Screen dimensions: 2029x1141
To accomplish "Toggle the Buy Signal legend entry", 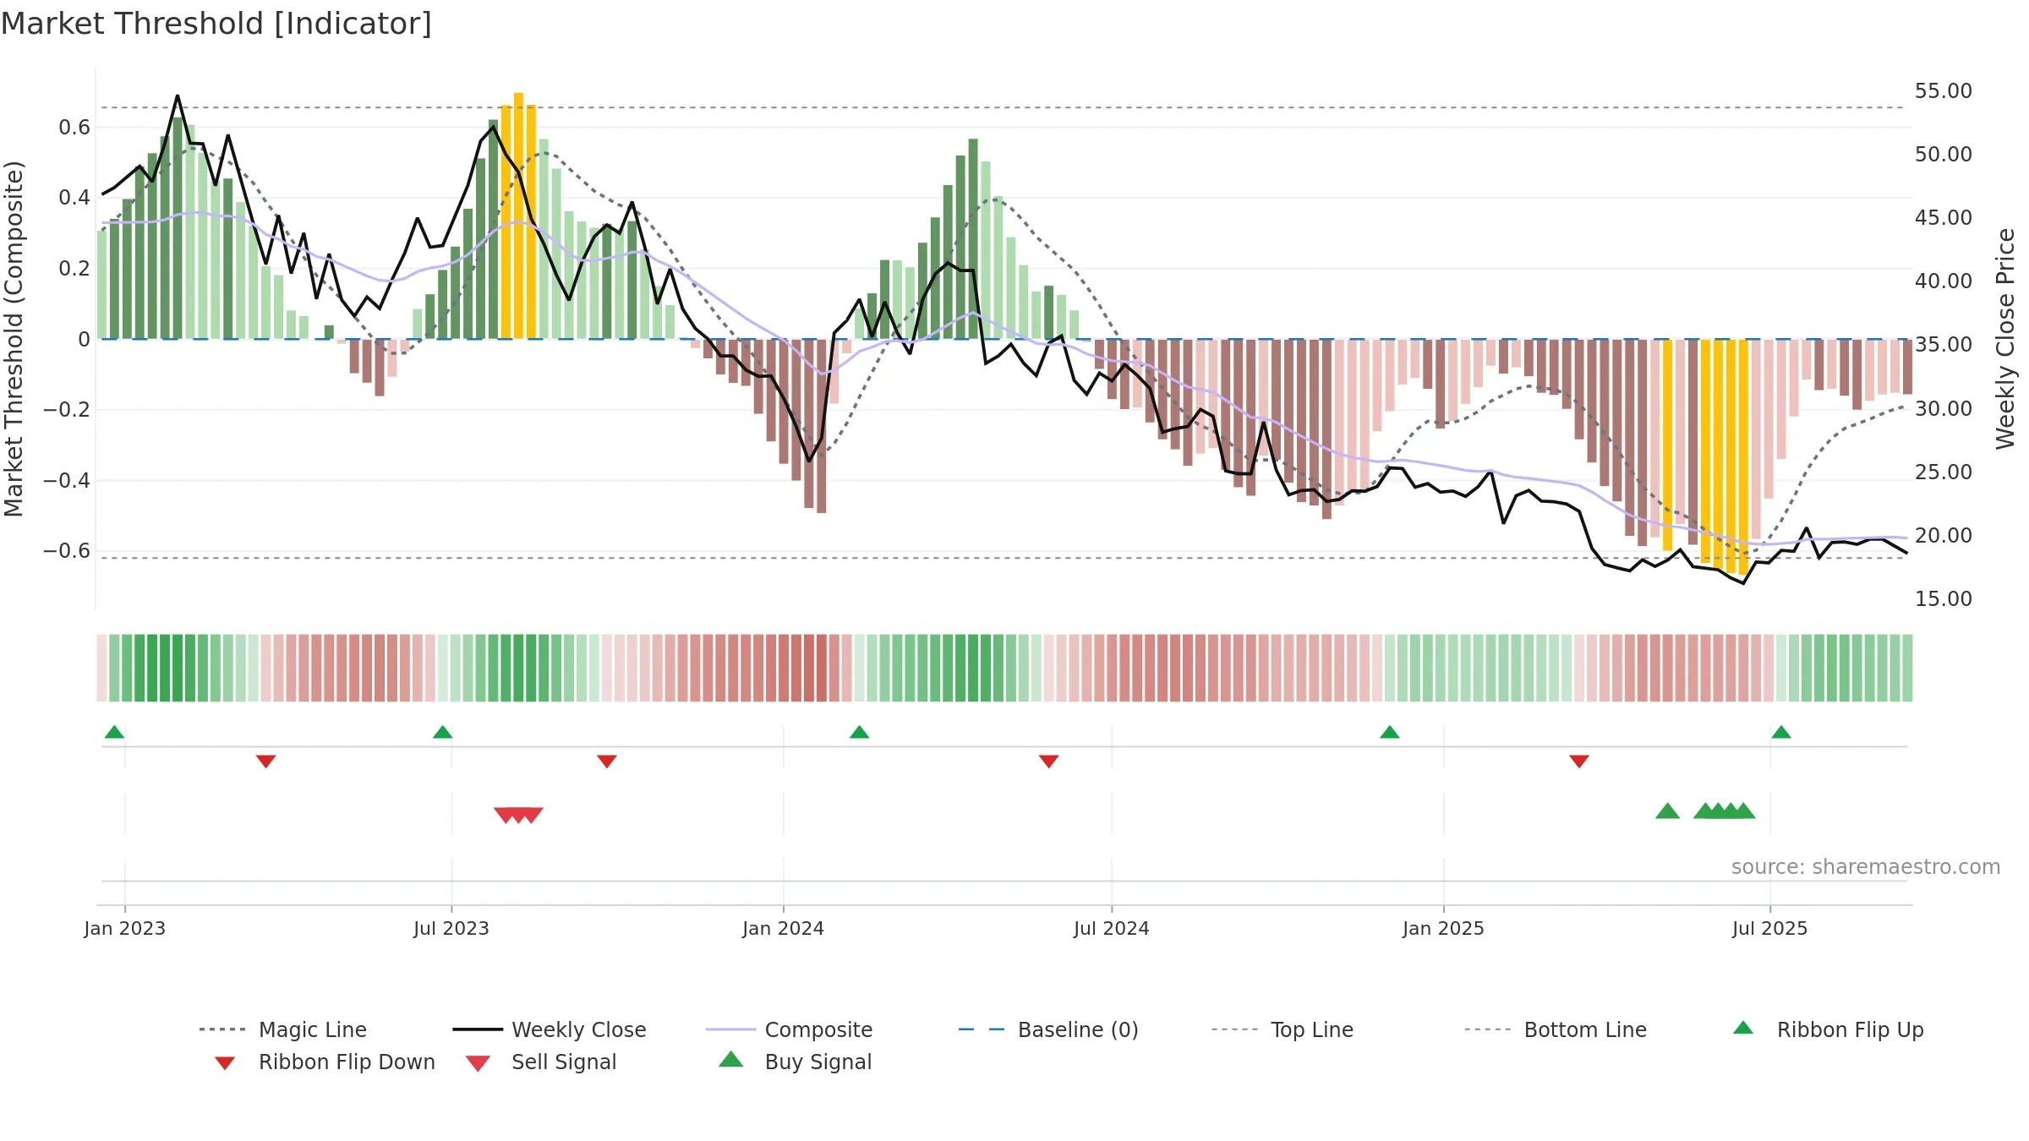I will click(795, 1062).
